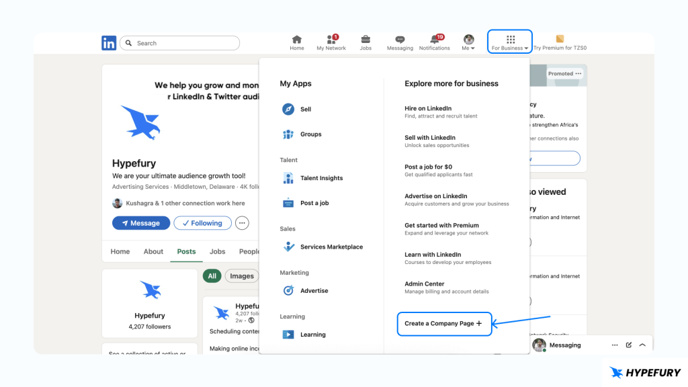This screenshot has height=387, width=688.
Task: Open the Sell compass app icon
Action: pyautogui.click(x=288, y=110)
